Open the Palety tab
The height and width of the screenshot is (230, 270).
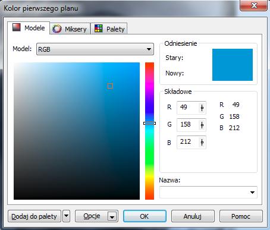click(x=109, y=29)
